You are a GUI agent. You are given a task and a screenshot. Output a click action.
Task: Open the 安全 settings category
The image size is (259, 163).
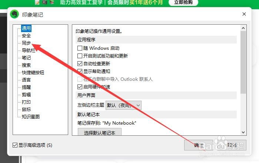[x=26, y=36]
